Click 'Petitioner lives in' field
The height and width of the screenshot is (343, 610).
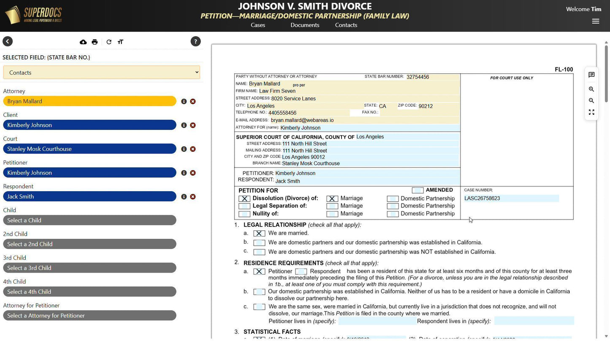coord(377,321)
